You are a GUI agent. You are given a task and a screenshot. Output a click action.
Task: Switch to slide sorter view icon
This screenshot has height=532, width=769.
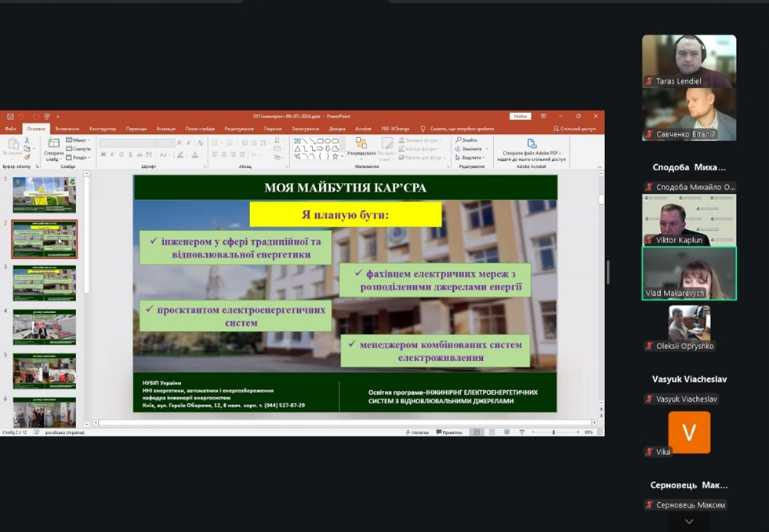(x=492, y=432)
